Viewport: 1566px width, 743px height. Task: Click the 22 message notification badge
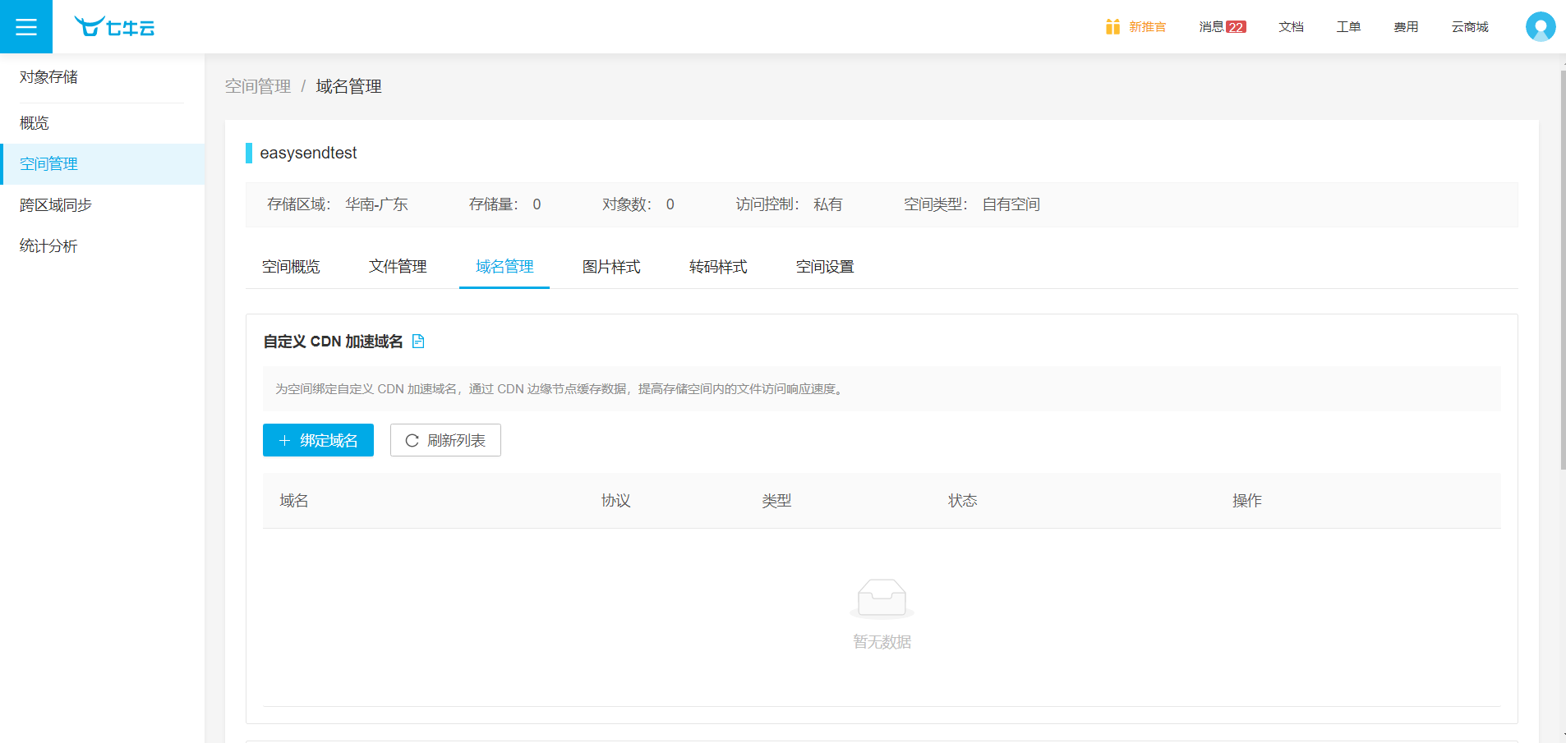pyautogui.click(x=1236, y=27)
